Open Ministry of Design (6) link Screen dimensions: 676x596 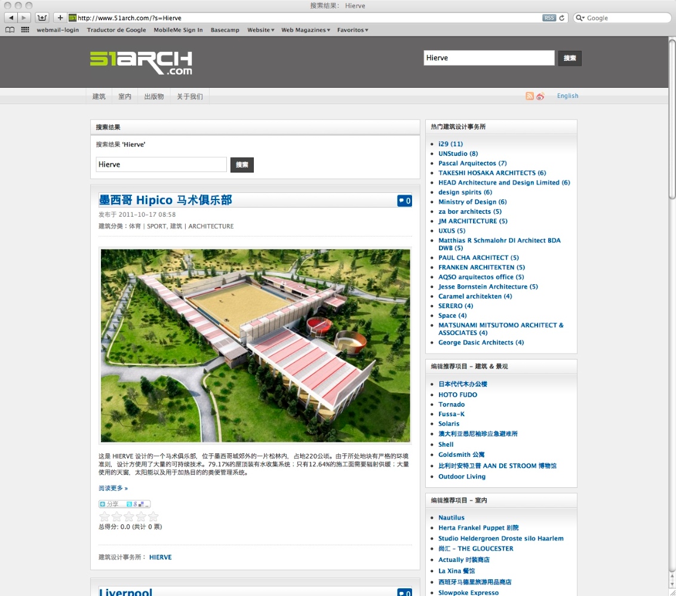pos(472,202)
